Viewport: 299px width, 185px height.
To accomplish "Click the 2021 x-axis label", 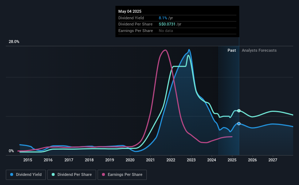I will 150,160.
